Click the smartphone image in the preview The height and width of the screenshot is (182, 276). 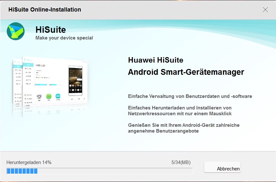click(x=76, y=81)
